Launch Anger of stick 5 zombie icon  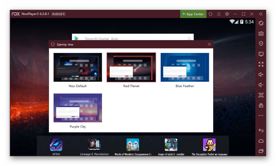tap(171, 145)
